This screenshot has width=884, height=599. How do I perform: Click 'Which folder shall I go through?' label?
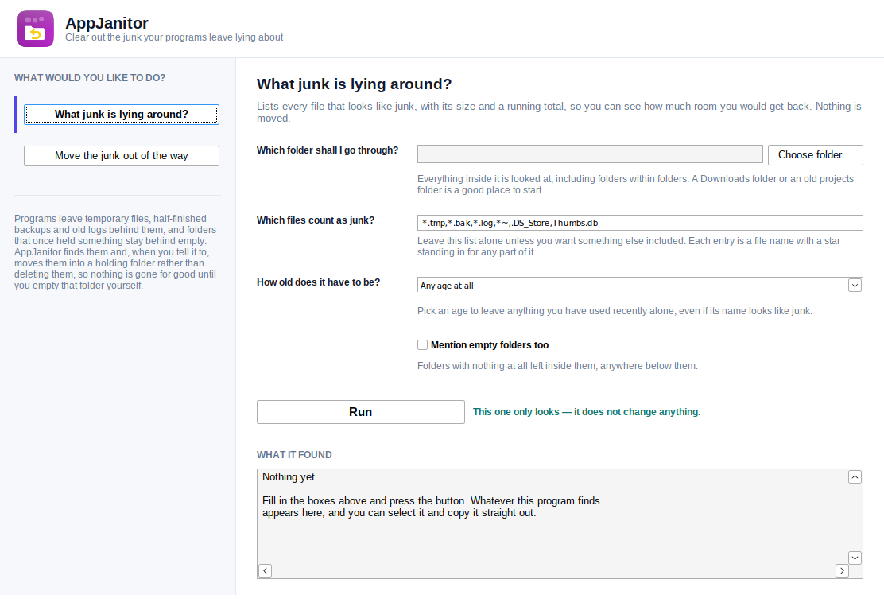click(328, 150)
